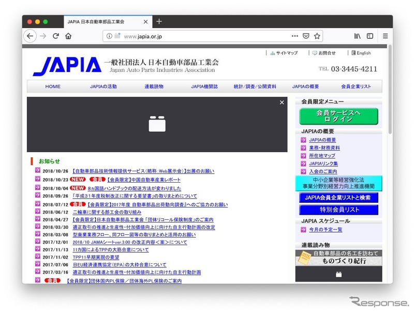
Task: Click arrow icon beside JAPIAの概要 link
Action: tap(303, 140)
